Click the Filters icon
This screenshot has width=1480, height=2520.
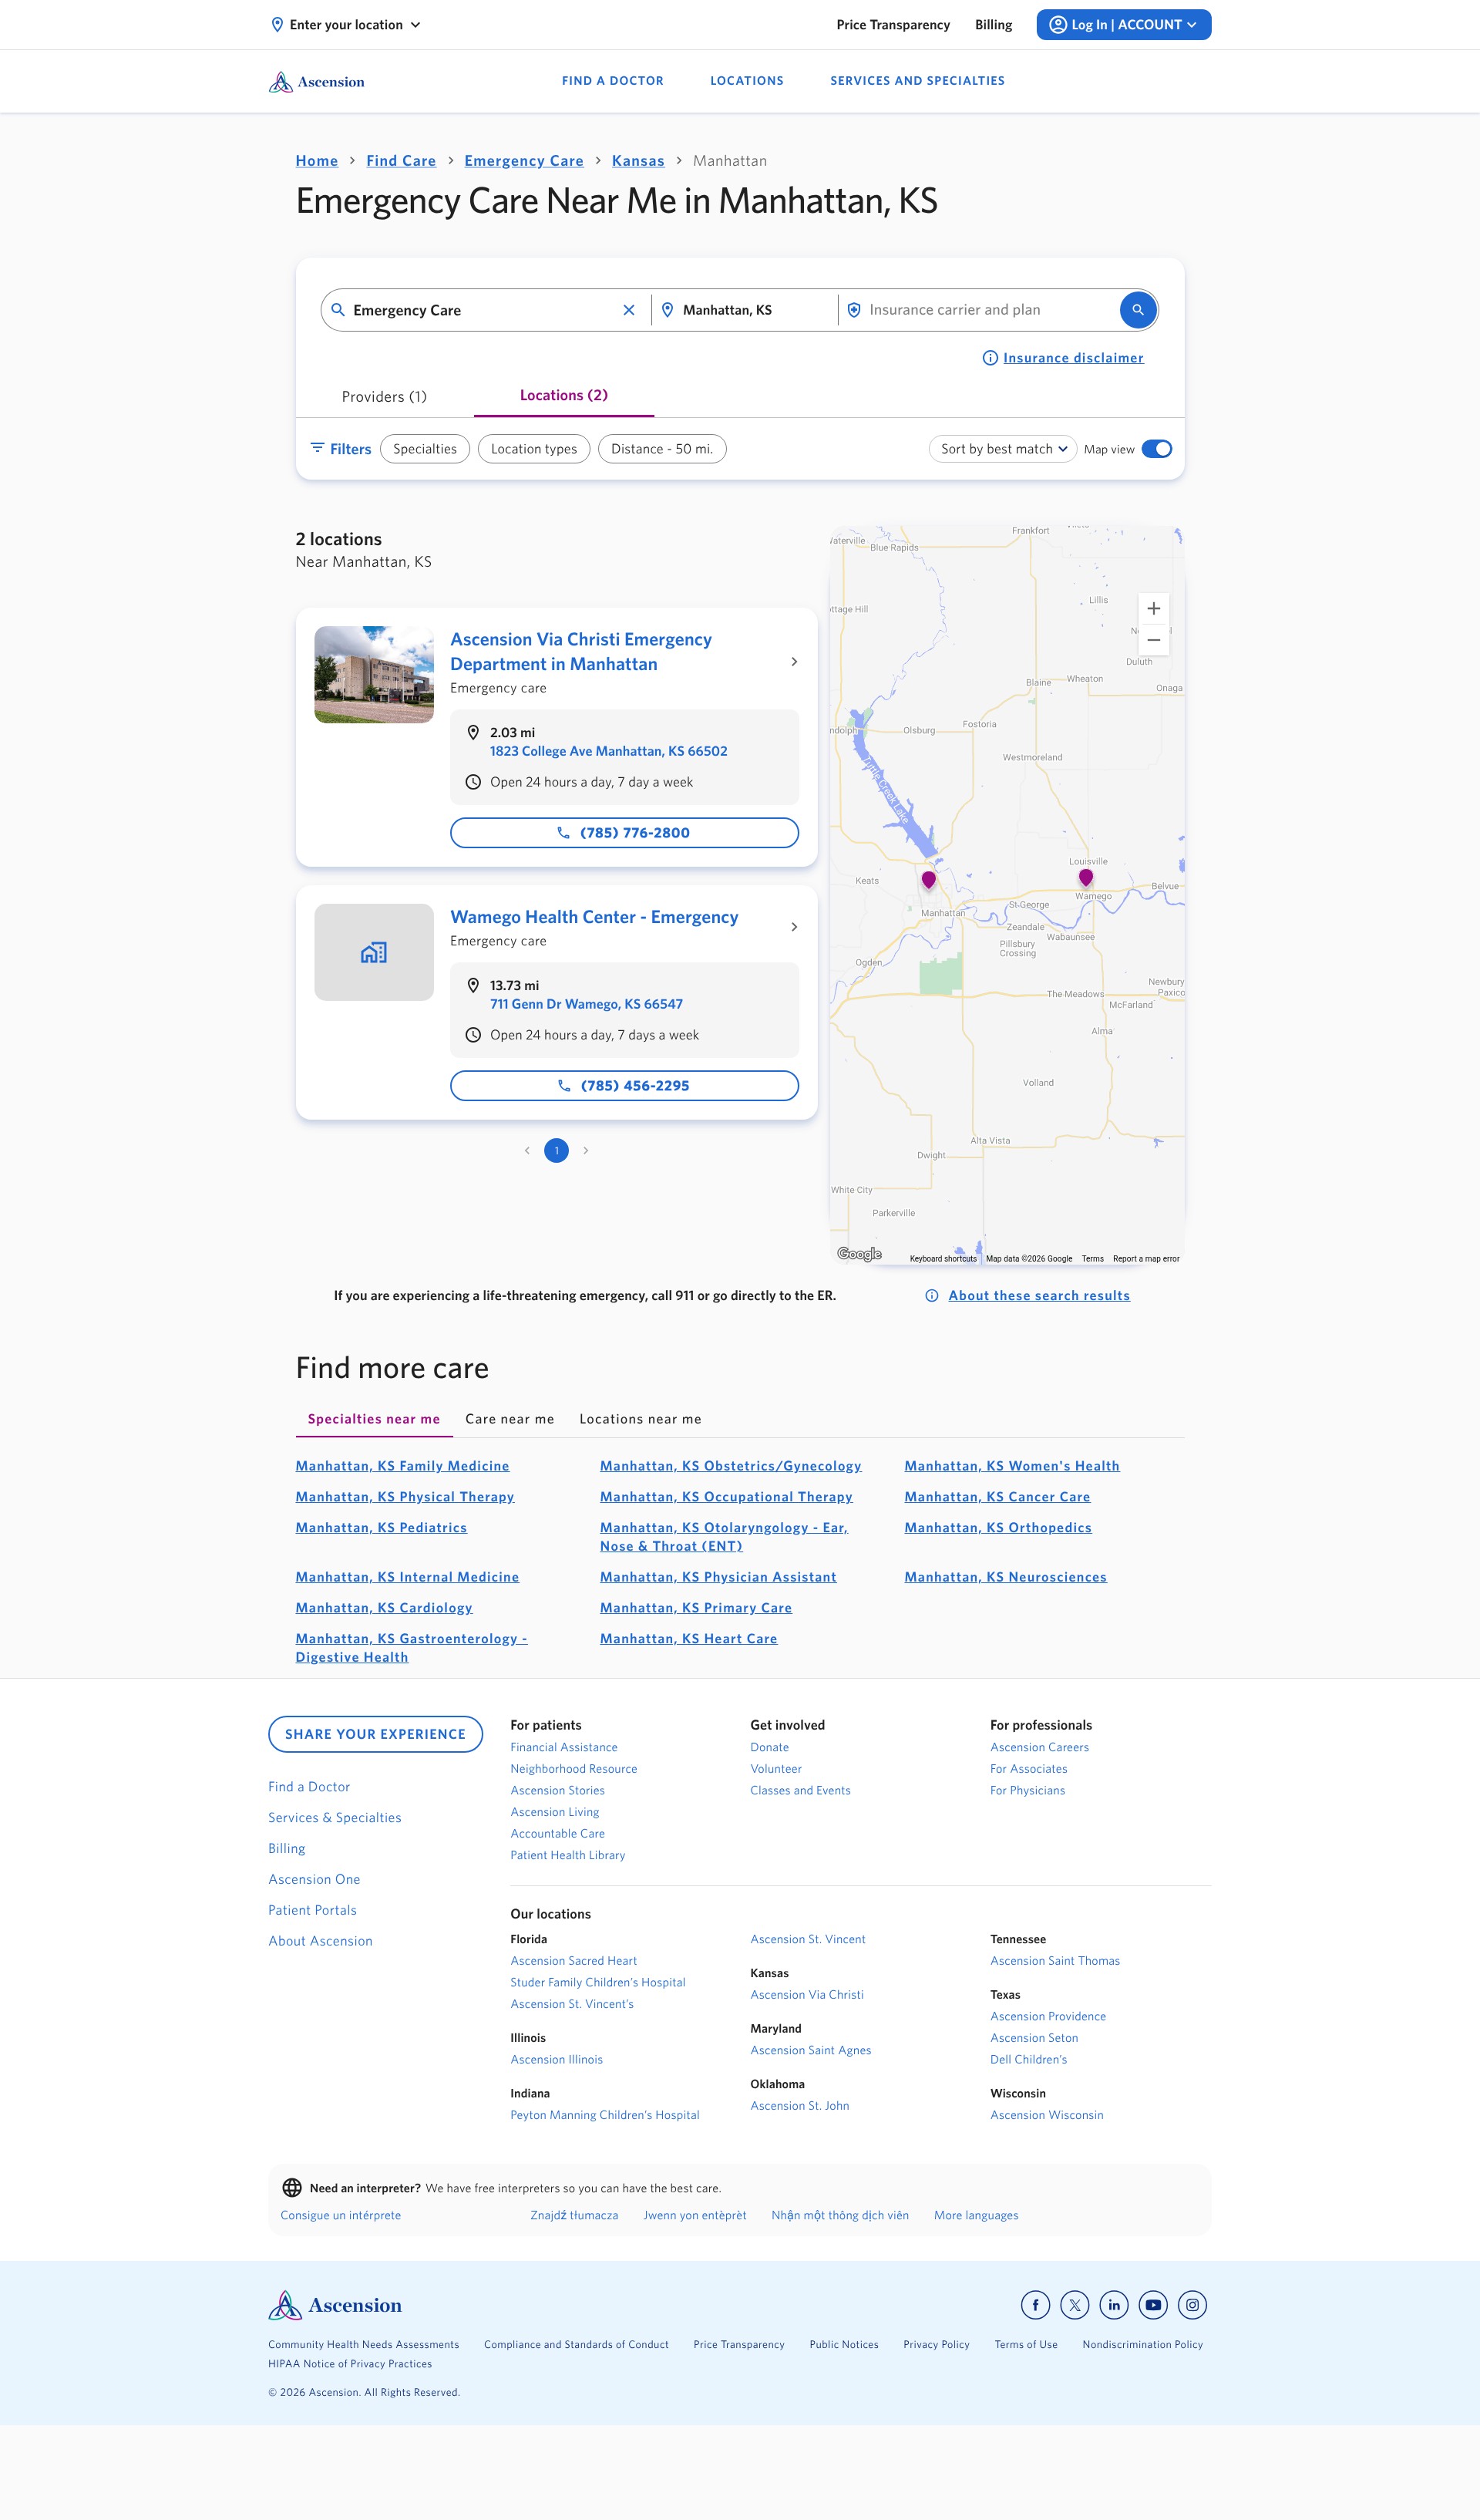click(x=317, y=448)
